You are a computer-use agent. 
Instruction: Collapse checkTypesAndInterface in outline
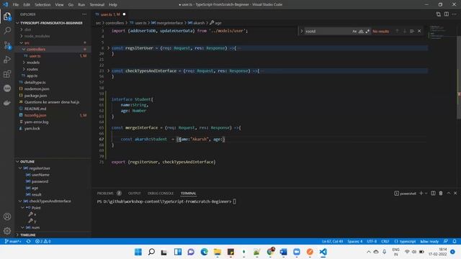(20, 201)
